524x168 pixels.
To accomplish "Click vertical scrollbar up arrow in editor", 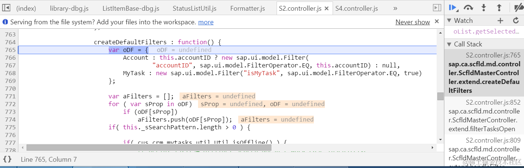I will 440,33.
